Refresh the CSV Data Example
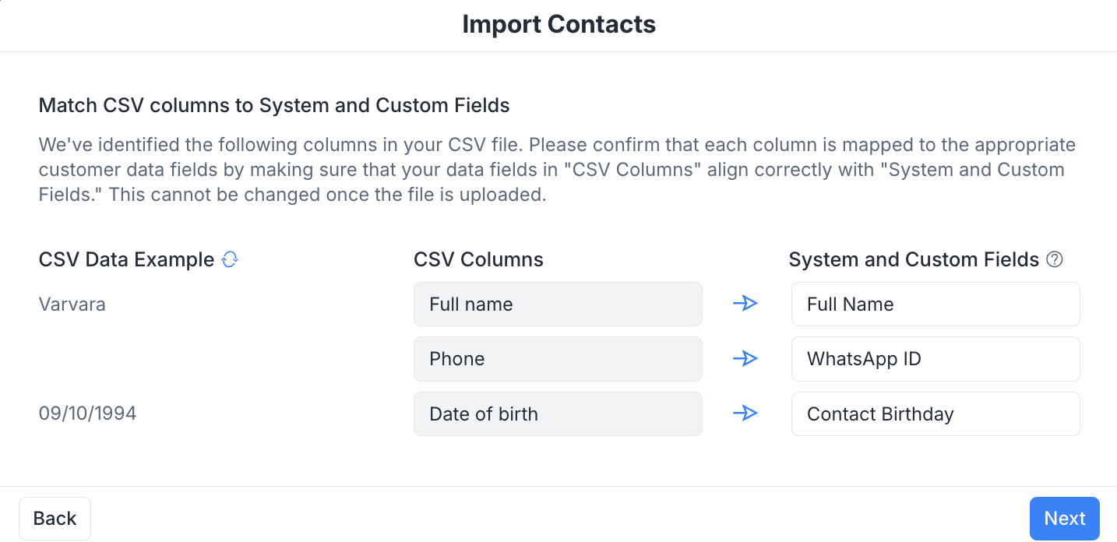 pyautogui.click(x=230, y=259)
